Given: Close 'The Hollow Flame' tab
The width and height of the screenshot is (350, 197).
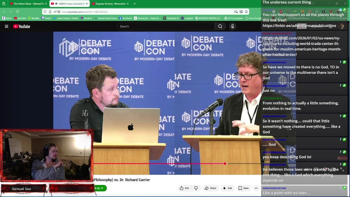Looking at the screenshot, I should click(x=46, y=4).
